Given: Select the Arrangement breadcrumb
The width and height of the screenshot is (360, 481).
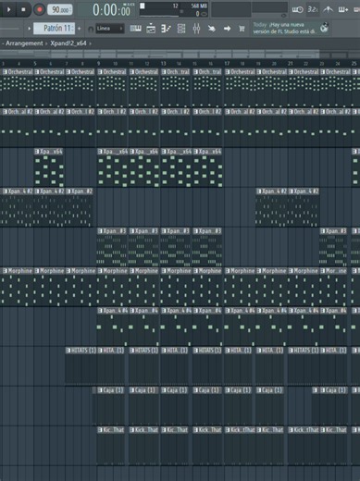Looking at the screenshot, I should [x=24, y=43].
